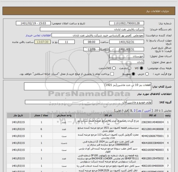Click the product group field لوازم خودرو
The image size is (178, 172).
tap(88, 102)
